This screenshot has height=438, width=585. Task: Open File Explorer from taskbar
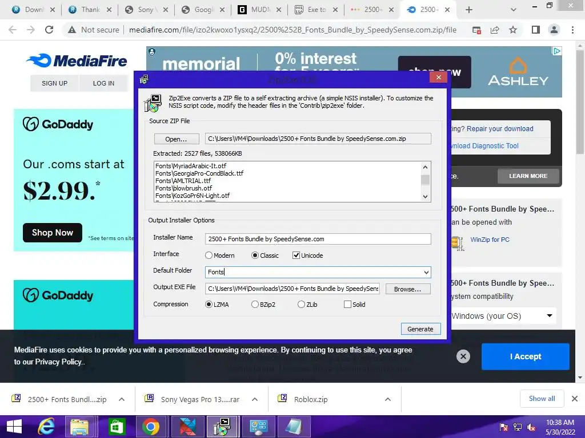[79, 427]
